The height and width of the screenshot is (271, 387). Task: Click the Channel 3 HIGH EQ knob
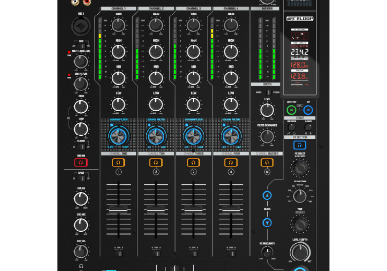193,52
